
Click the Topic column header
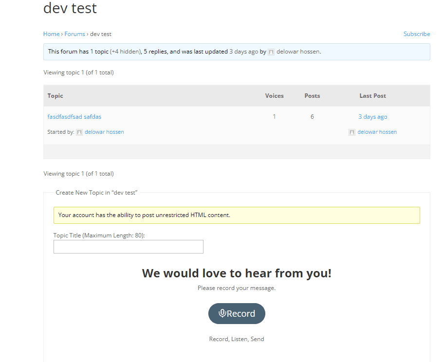(55, 96)
